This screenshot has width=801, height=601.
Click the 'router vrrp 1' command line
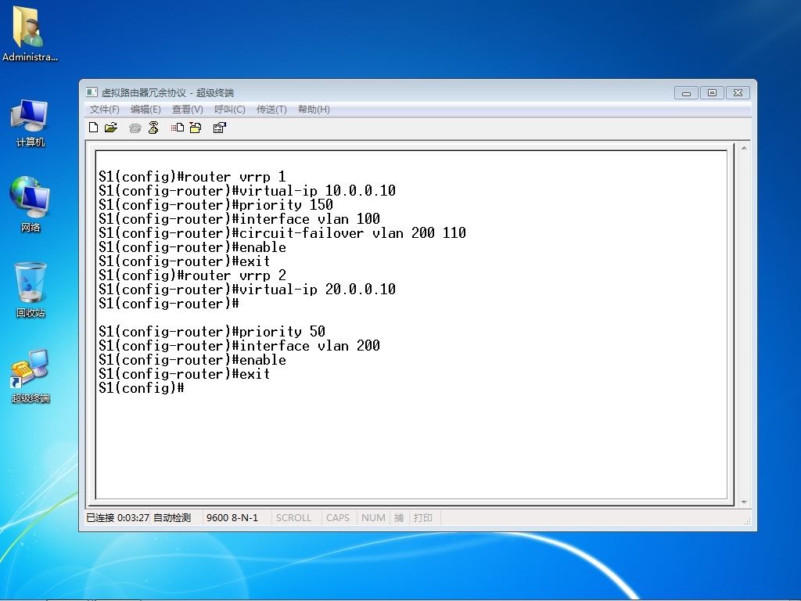pos(192,177)
